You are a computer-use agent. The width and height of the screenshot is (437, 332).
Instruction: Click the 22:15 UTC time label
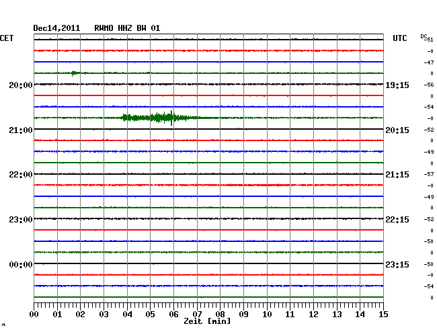(x=397, y=220)
